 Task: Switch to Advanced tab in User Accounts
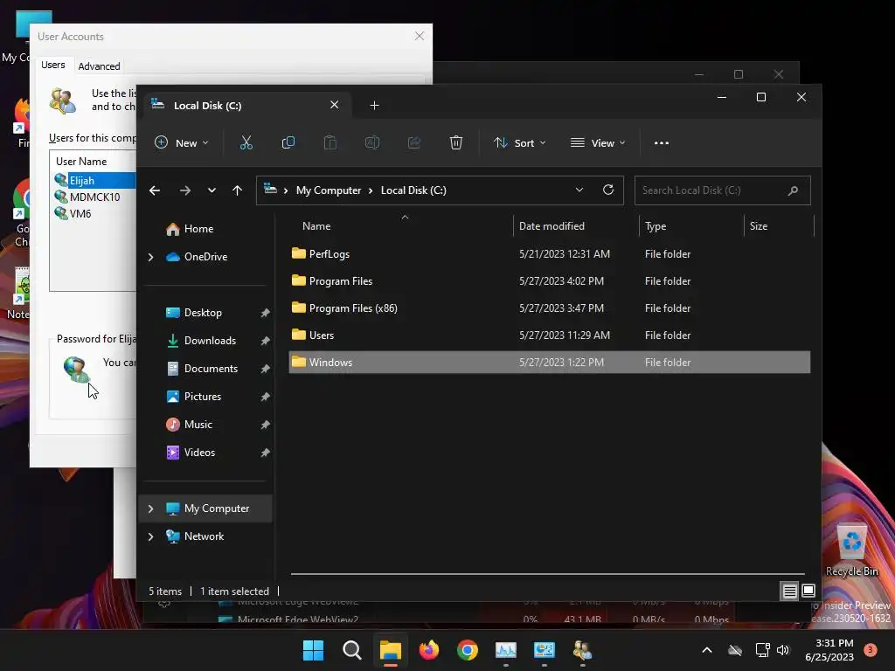100,66
